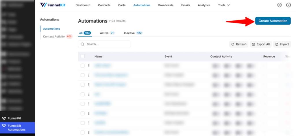Click the Export All button

click(261, 44)
